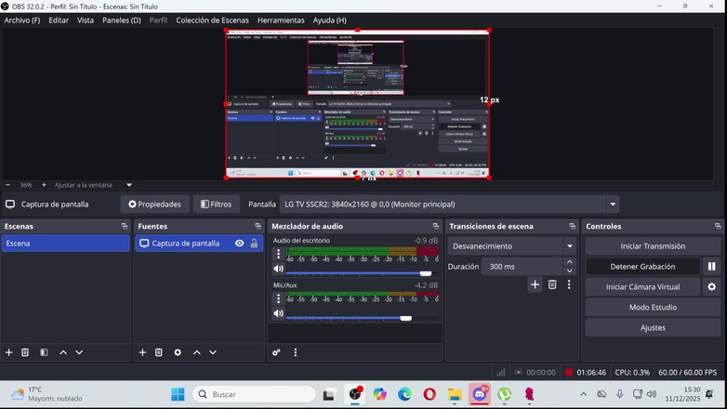Move scene up arrow in Escenas panel
Image resolution: width=727 pixels, height=409 pixels.
(63, 352)
